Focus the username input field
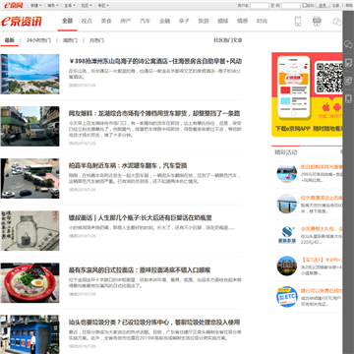The image size is (354, 354). (260, 6)
